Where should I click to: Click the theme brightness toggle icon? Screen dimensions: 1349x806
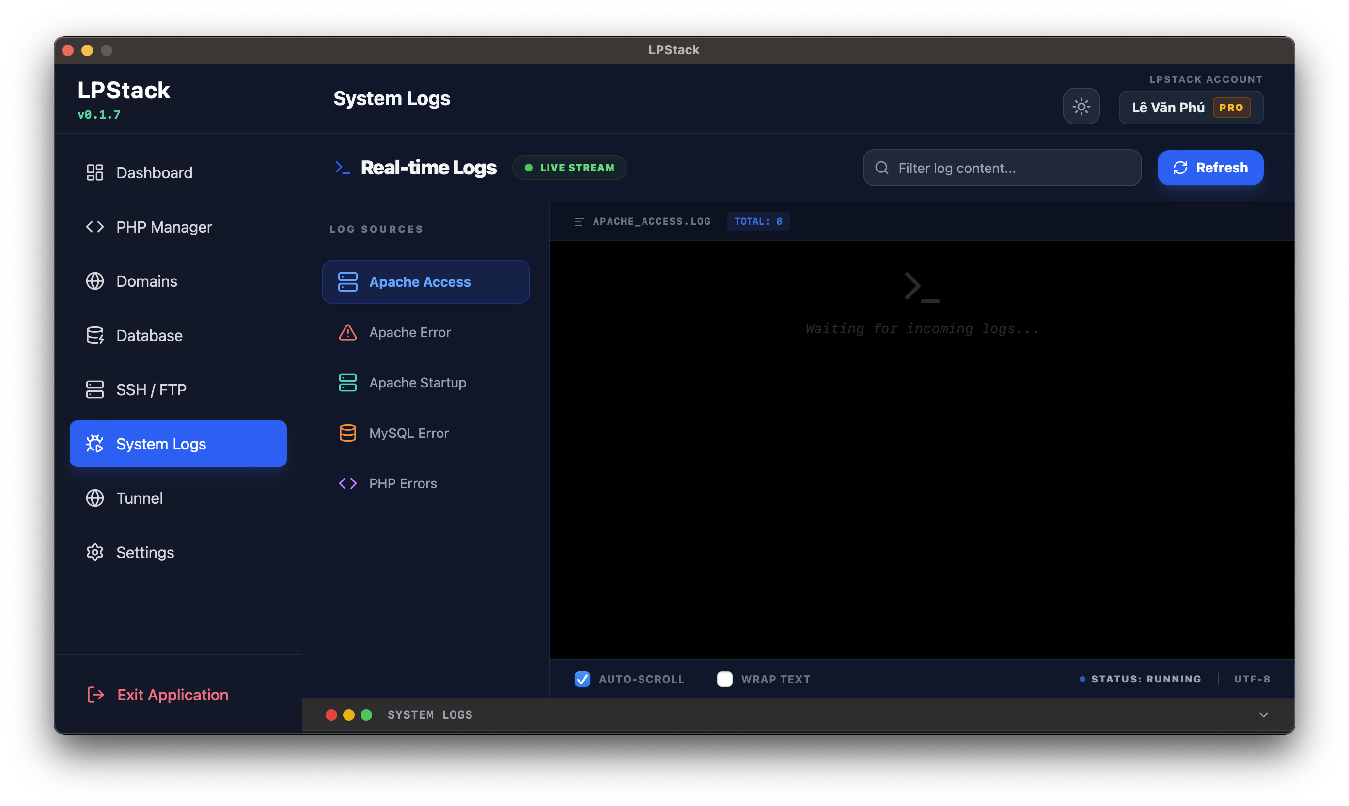(1081, 107)
